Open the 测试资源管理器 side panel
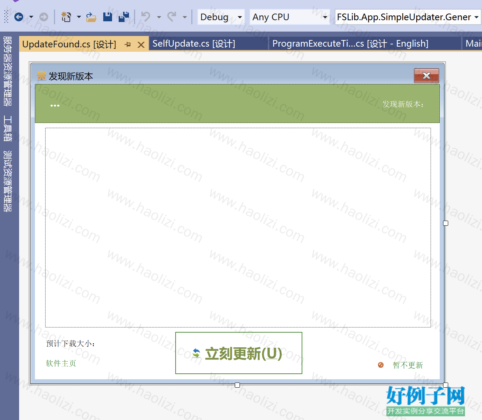The image size is (482, 420). click(7, 181)
